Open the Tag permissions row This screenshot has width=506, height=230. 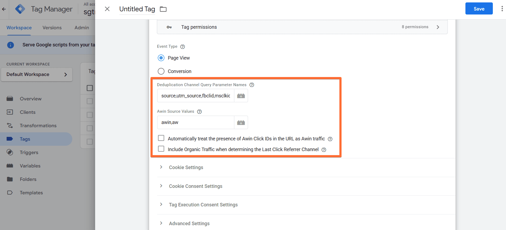pyautogui.click(x=302, y=27)
